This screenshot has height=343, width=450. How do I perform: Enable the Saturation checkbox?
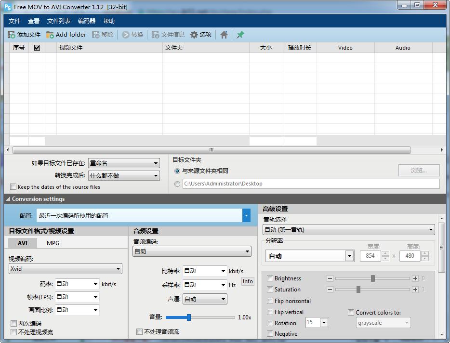[270, 290]
